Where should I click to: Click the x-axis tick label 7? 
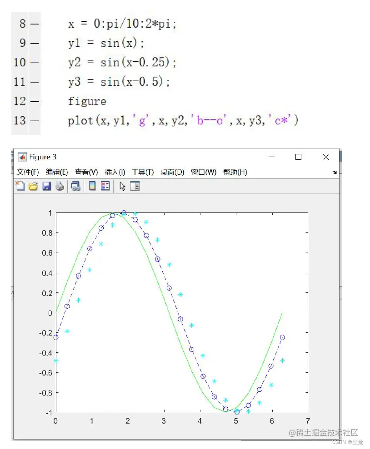(x=308, y=421)
